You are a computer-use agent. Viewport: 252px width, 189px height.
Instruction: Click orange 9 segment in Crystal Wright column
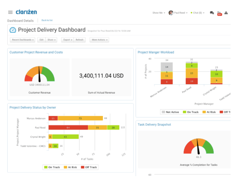pos(216,80)
